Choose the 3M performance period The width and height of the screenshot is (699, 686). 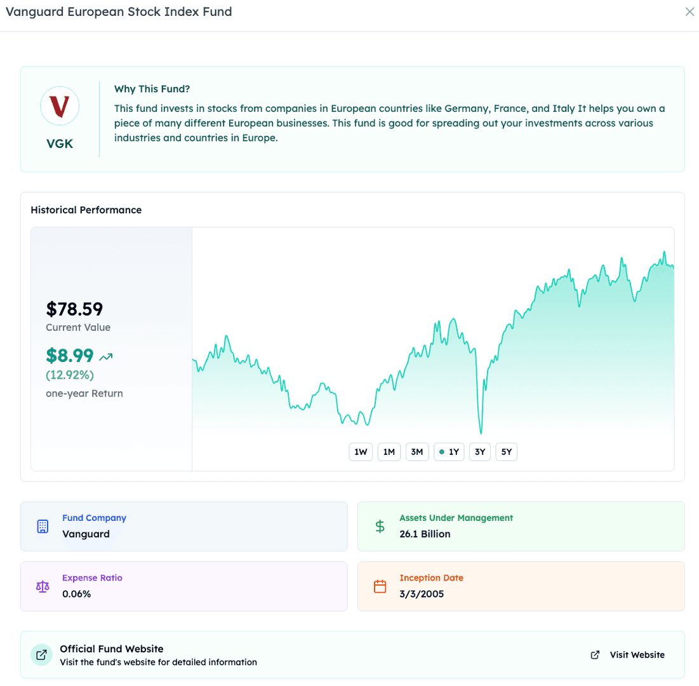point(417,452)
